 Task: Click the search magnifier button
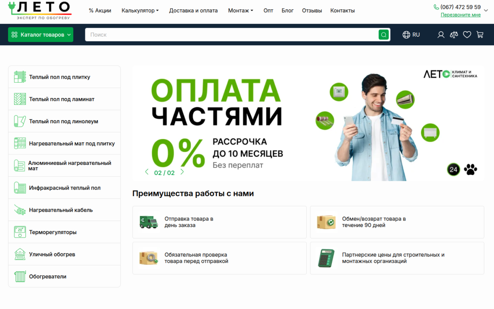(384, 35)
